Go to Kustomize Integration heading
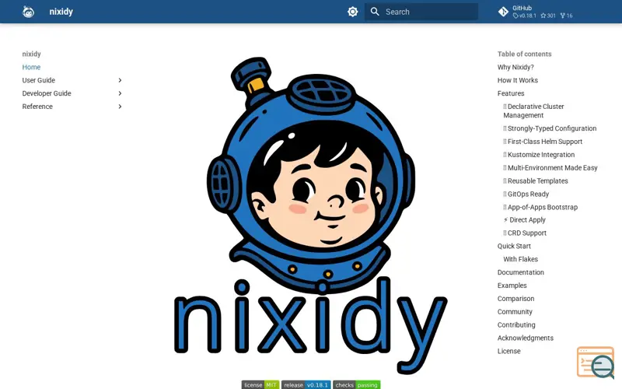622x389 pixels. click(x=539, y=154)
